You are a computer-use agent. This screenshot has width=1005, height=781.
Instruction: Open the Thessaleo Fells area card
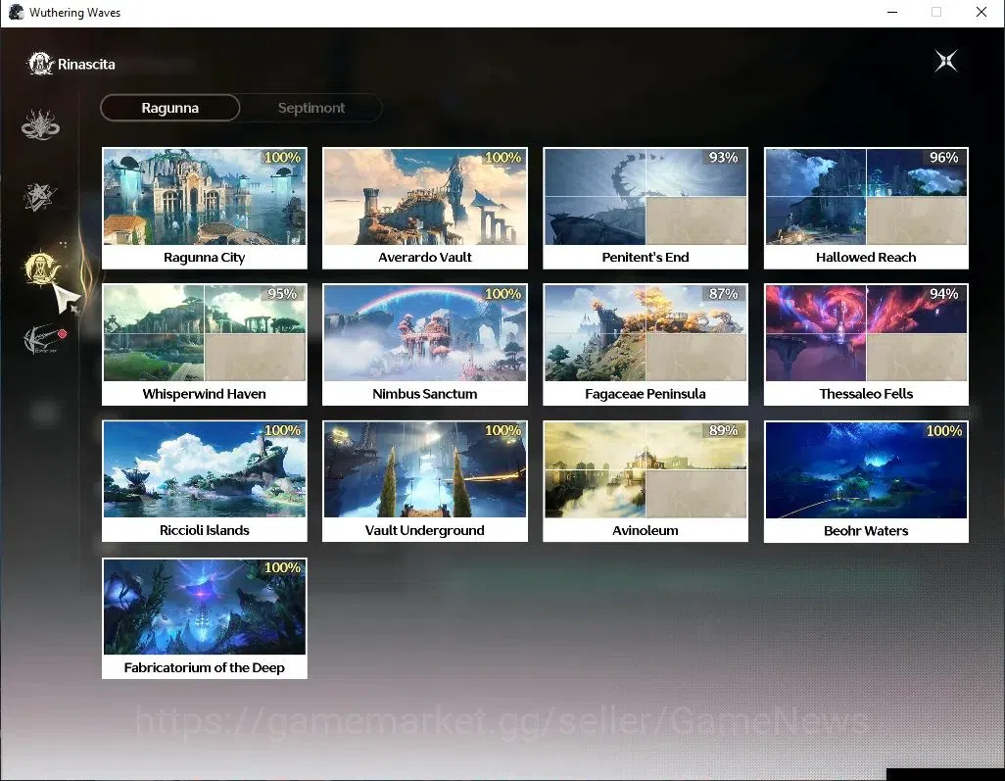pyautogui.click(x=866, y=344)
